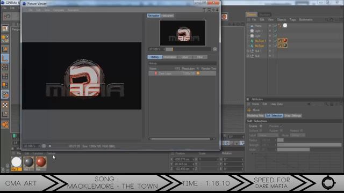Click the white material tag on Plane
Image resolution: width=344 pixels, height=193 pixels.
pyautogui.click(x=285, y=25)
